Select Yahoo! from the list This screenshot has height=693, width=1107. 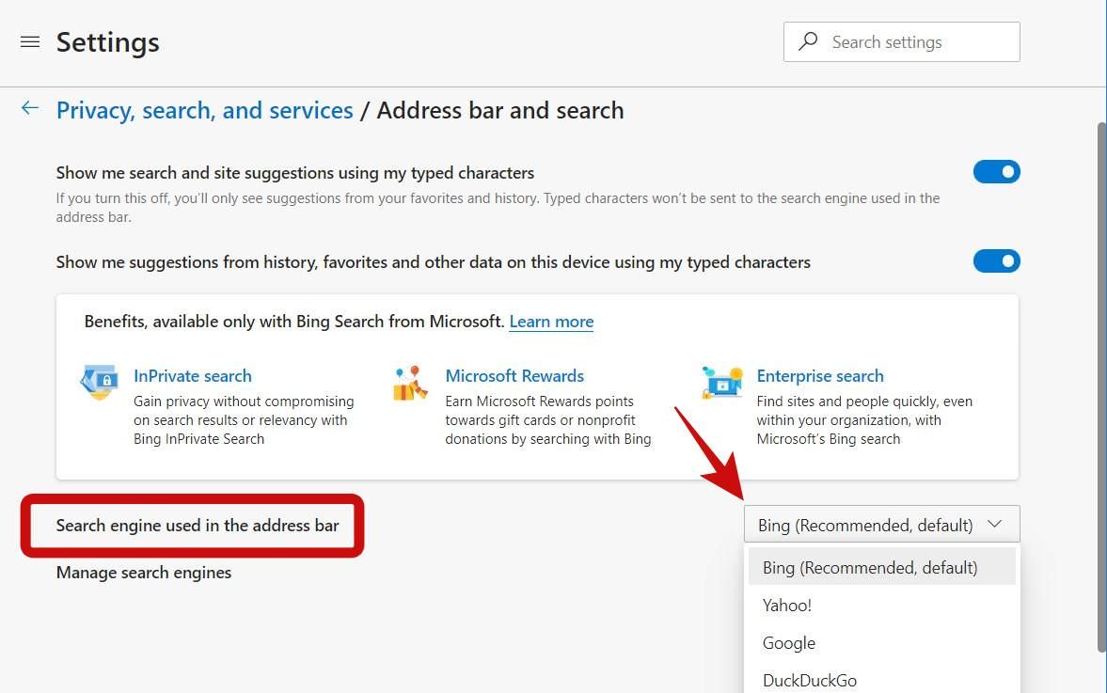coord(882,606)
